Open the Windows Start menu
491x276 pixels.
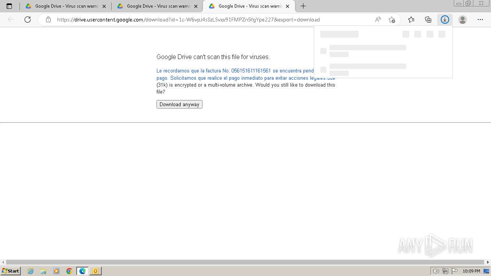coord(11,271)
